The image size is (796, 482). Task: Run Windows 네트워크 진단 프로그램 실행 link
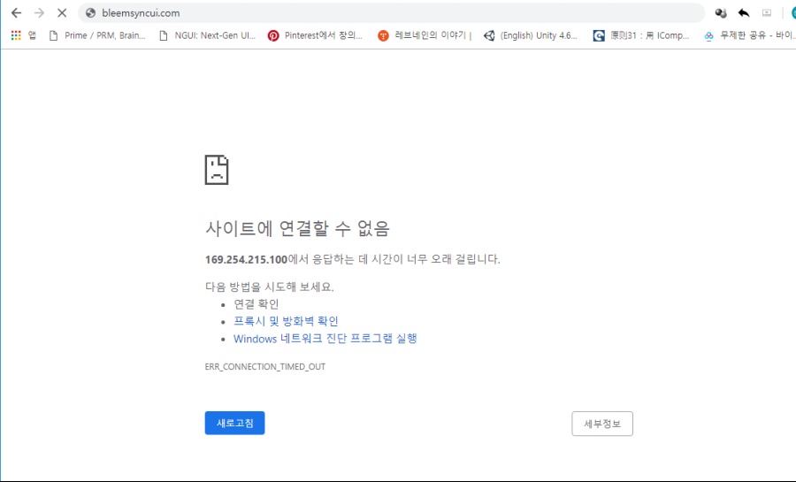325,339
